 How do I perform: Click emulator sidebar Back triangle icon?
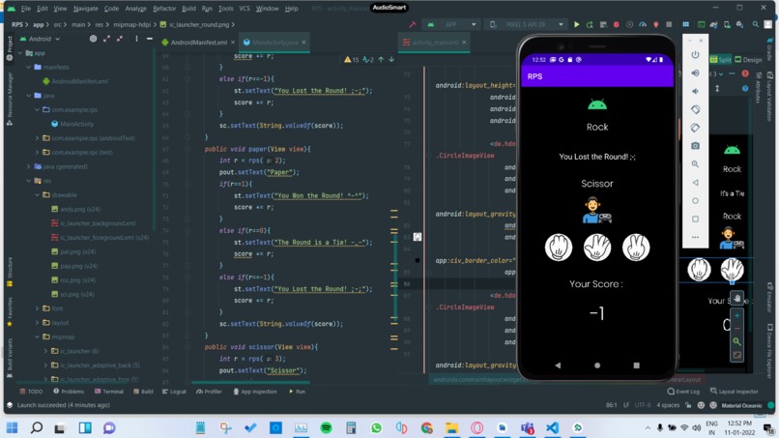[x=695, y=183]
